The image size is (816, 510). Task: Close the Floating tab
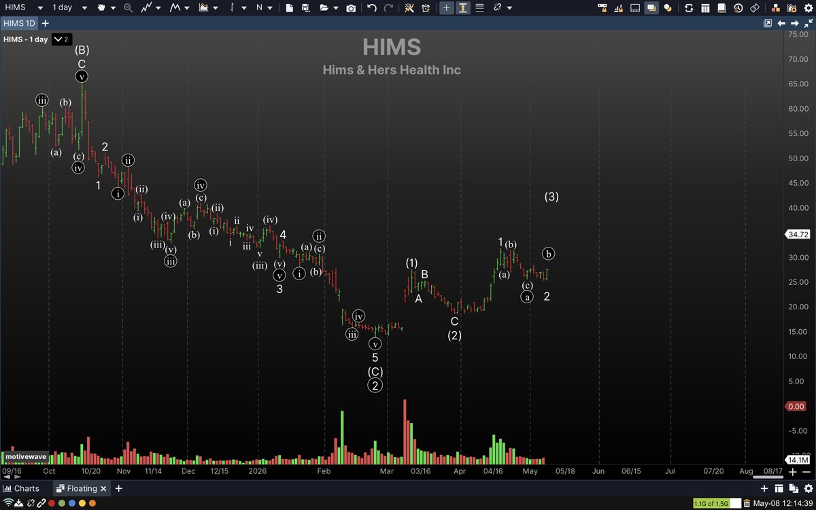pyautogui.click(x=103, y=488)
